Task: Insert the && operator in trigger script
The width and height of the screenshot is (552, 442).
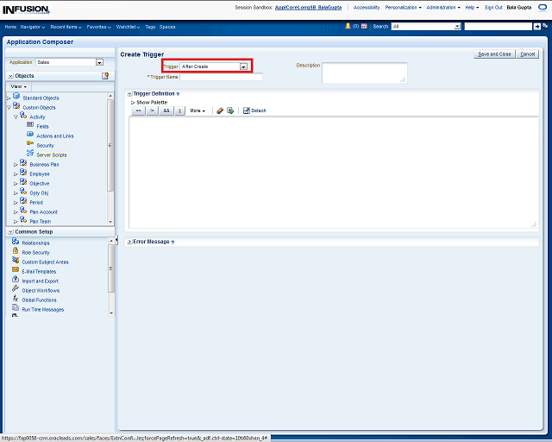Action: [x=166, y=110]
